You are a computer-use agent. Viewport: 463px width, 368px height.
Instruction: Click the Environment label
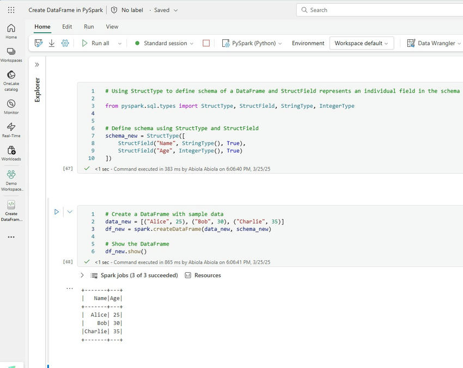tap(308, 43)
